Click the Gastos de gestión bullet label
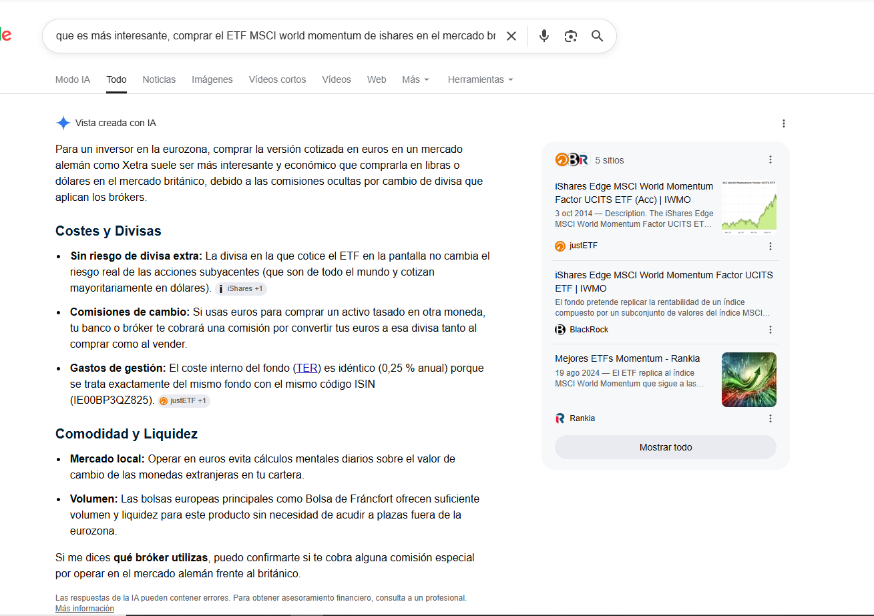This screenshot has height=616, width=874. (x=118, y=368)
